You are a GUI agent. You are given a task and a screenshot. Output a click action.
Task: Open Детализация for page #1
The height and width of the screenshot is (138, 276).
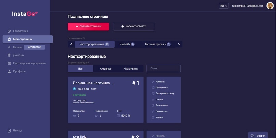pyautogui.click(x=161, y=105)
